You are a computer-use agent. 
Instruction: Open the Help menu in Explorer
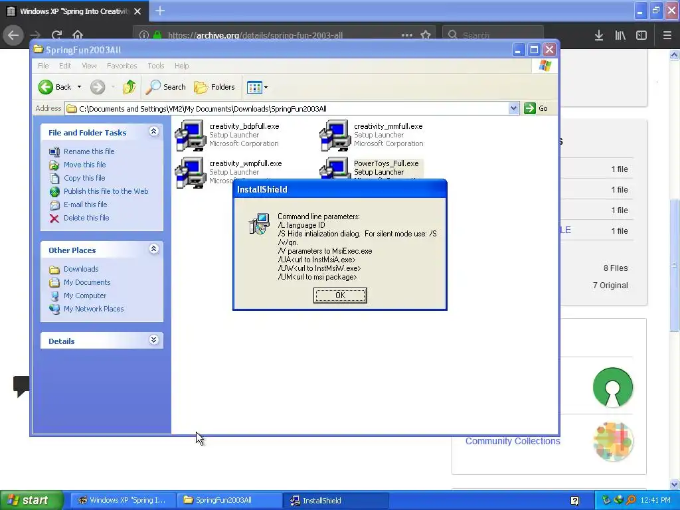(x=182, y=66)
